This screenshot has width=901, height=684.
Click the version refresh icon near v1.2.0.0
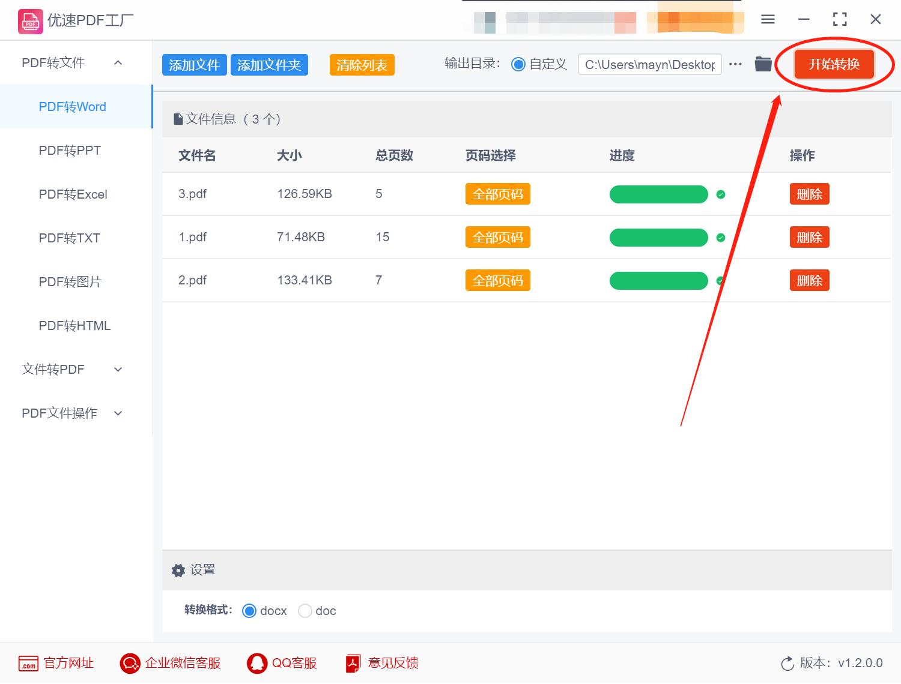coord(788,664)
